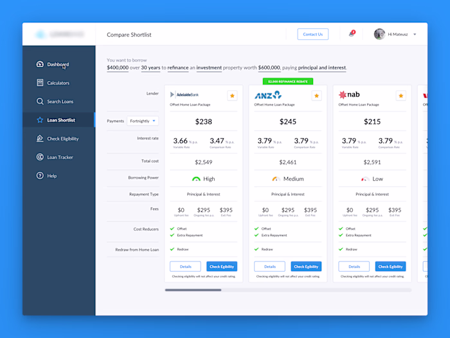Click Extra Repayment checkmark on Adelaide Bank card
Screen dimensions: 450x338
pyautogui.click(x=172, y=235)
